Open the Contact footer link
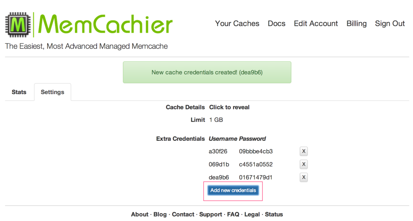413x221 pixels. [x=183, y=214]
